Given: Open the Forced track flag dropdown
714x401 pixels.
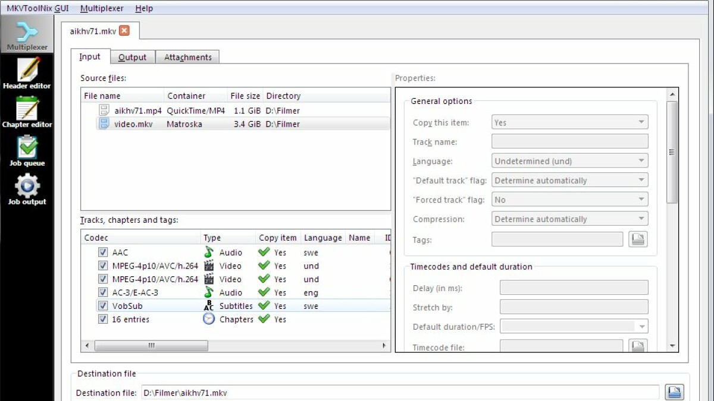Looking at the screenshot, I should pyautogui.click(x=569, y=200).
